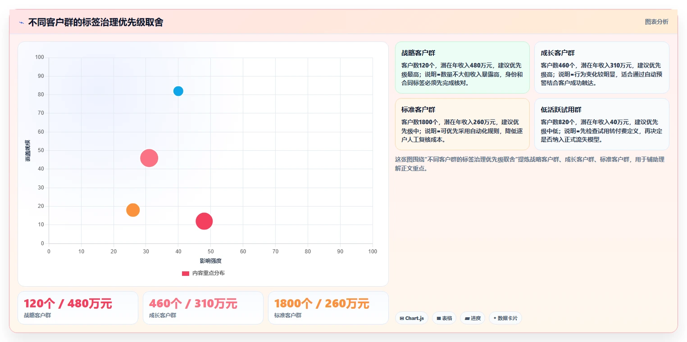Select the 进度 tag chip
The height and width of the screenshot is (342, 687).
[473, 318]
